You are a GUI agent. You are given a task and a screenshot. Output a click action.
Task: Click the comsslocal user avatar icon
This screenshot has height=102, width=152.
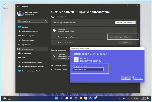(54, 30)
